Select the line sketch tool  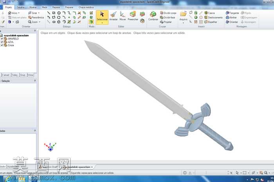(x=49, y=13)
